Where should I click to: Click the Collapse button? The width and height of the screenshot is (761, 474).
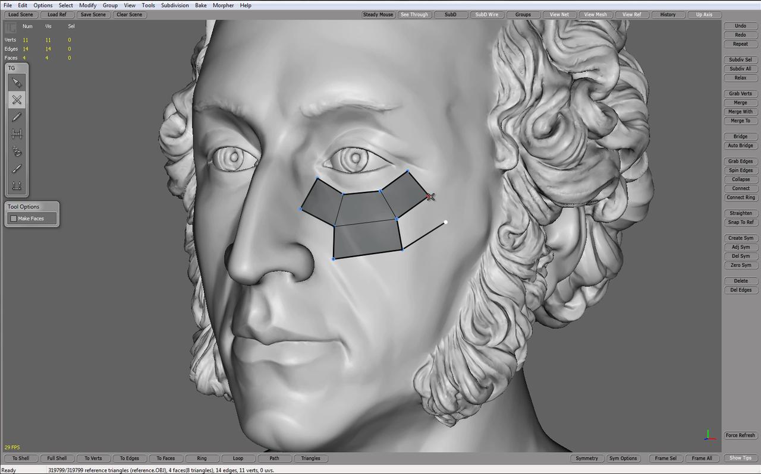[740, 179]
